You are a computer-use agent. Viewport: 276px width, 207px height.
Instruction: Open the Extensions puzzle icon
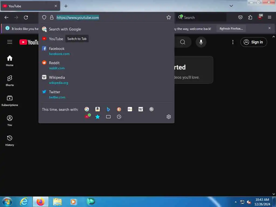click(x=250, y=18)
